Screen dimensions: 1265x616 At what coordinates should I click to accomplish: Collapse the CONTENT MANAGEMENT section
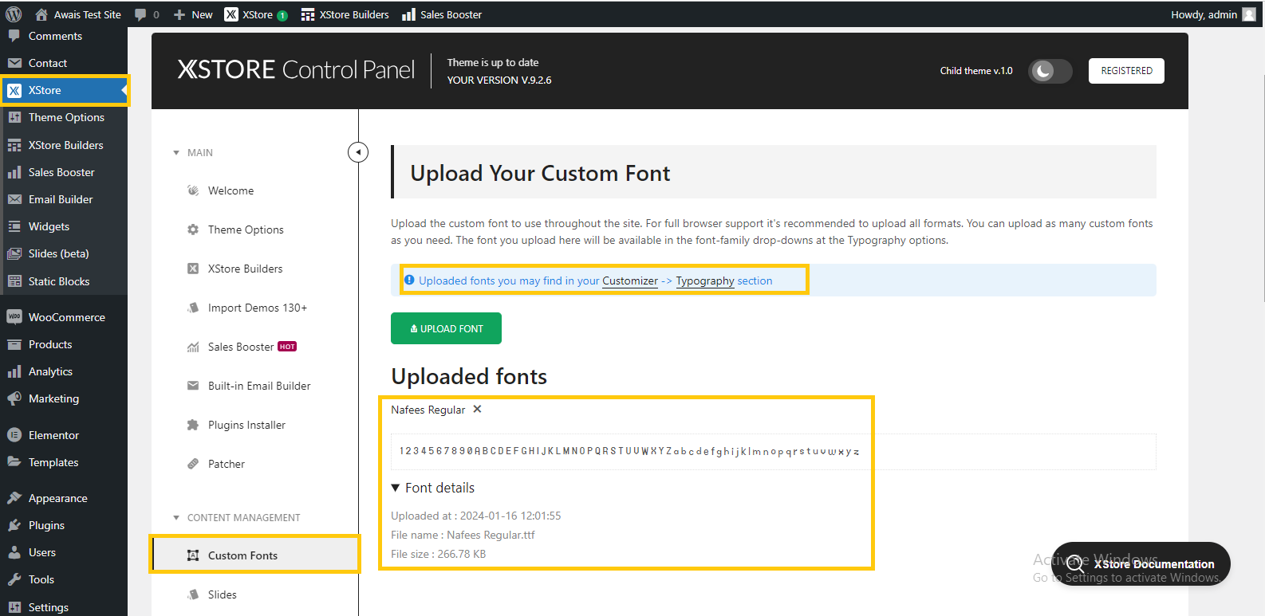point(237,518)
